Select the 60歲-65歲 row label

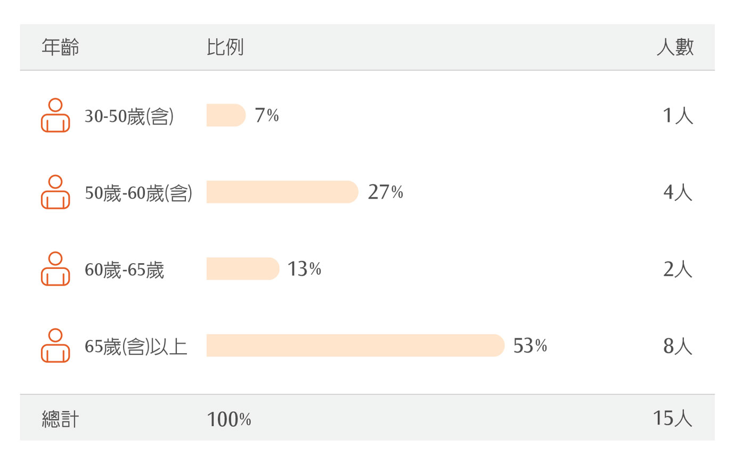click(x=124, y=270)
